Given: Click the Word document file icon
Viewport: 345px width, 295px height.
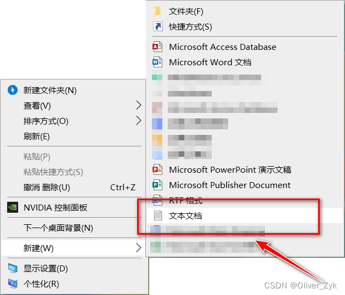Looking at the screenshot, I should pyautogui.click(x=157, y=63).
